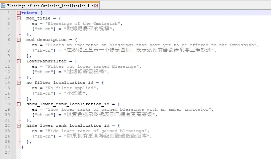Image resolution: width=271 pixels, height=159 pixels.
Task: Click the Chinese string "以黄色提示图标表示已拥有更高等级"
Action: click(x=109, y=115)
